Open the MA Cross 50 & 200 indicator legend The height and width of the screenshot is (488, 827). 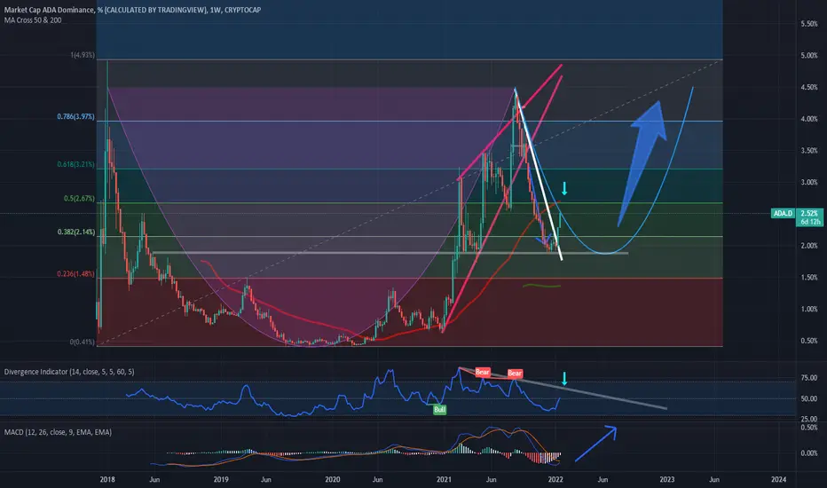(x=33, y=20)
